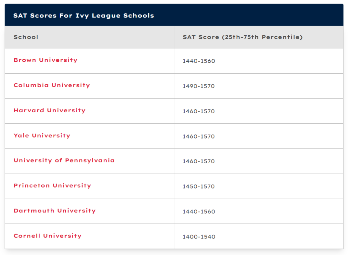Click the '(25th-75th Percentile)' header text
This screenshot has height=255, width=351.
pos(262,37)
